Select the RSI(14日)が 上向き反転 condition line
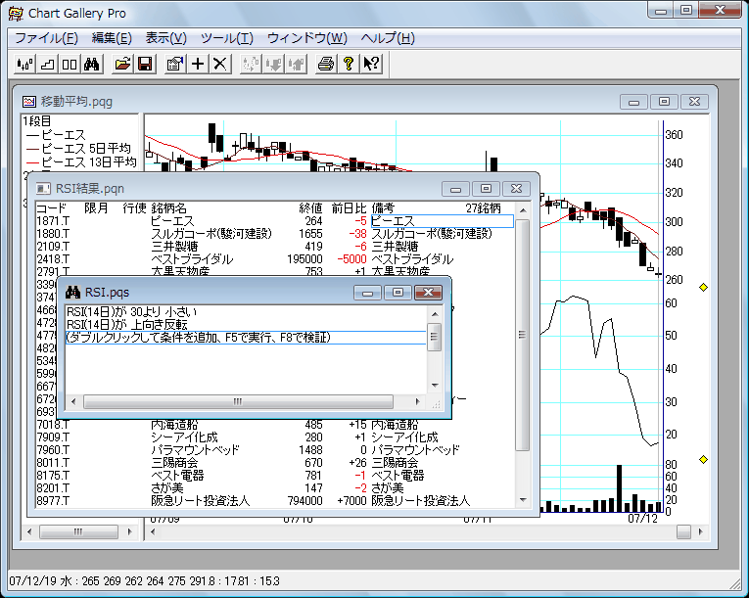This screenshot has height=598, width=749. click(x=127, y=324)
